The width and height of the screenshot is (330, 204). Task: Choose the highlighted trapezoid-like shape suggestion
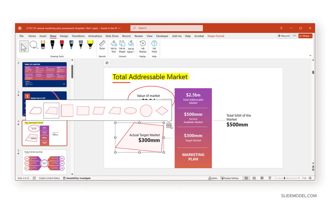tap(51, 111)
